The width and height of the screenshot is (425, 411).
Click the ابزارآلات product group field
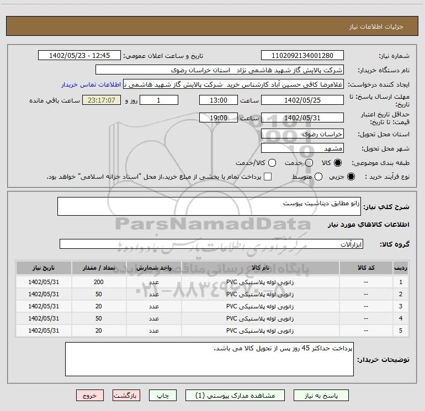(x=212, y=244)
